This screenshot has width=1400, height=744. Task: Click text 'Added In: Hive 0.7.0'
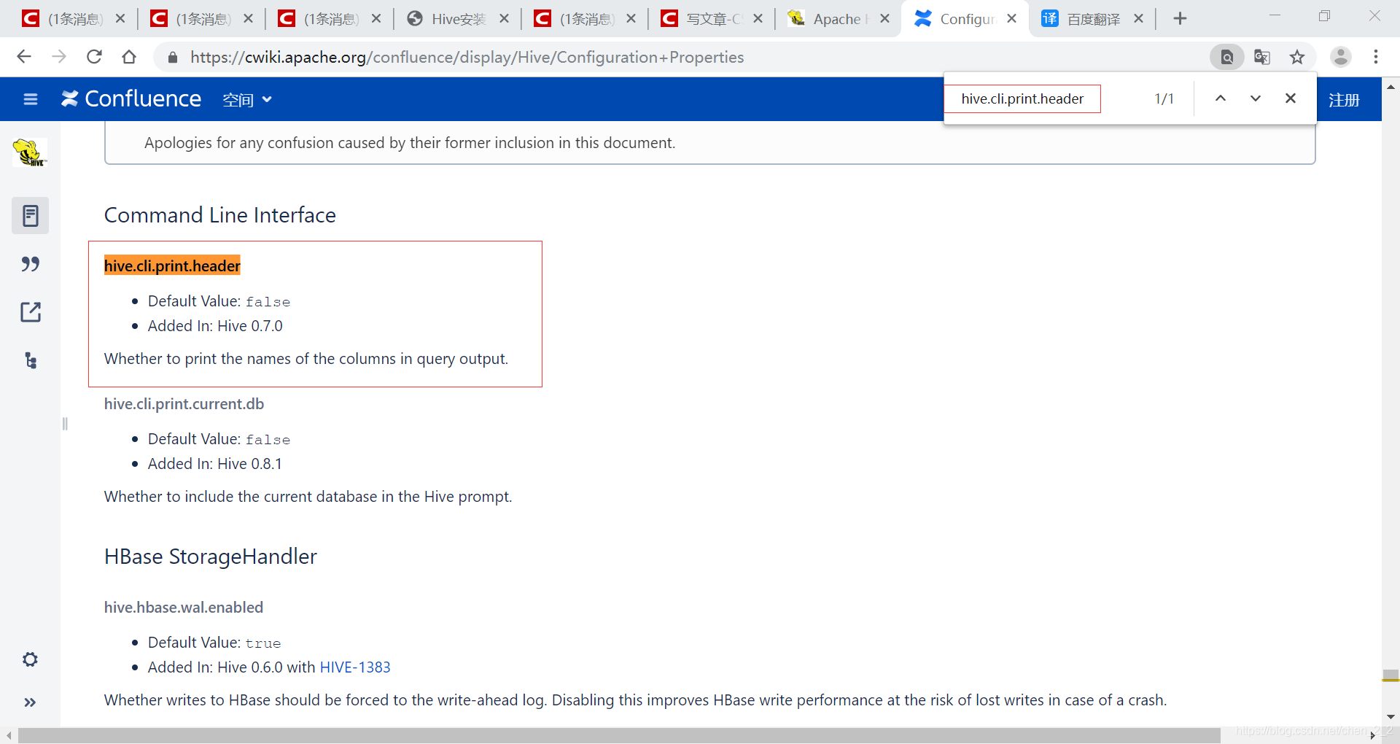tap(215, 326)
